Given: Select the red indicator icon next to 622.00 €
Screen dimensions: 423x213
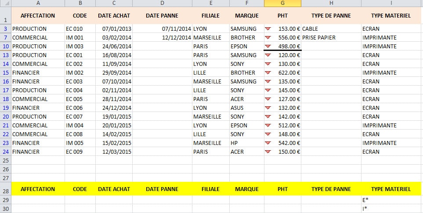Looking at the screenshot, I should (x=268, y=73).
